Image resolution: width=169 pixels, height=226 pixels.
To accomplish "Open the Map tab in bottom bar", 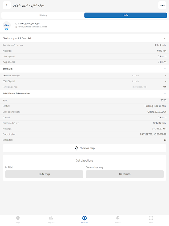I will click(18, 219).
